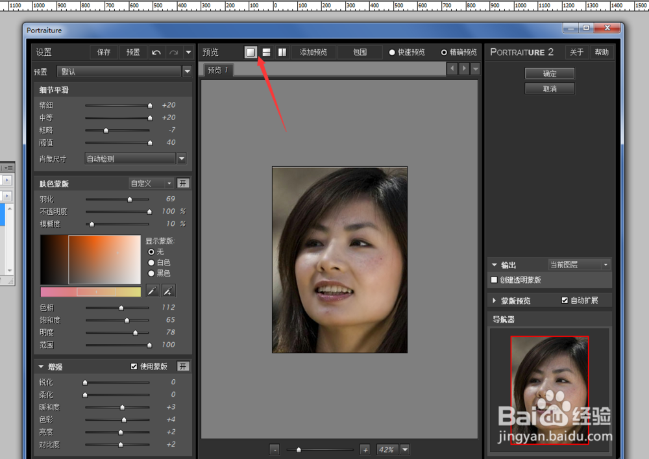Click the bracketing button
The image size is (649, 459).
[360, 52]
